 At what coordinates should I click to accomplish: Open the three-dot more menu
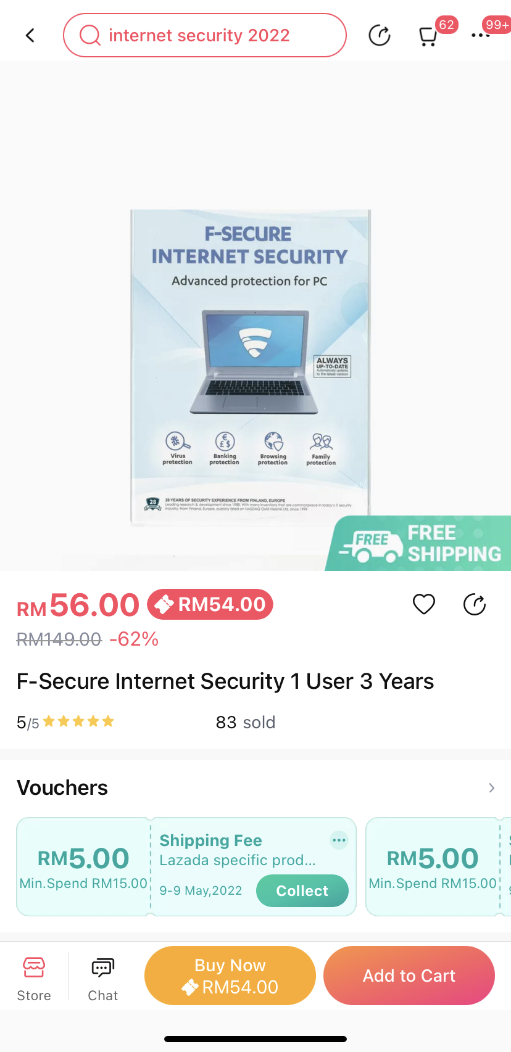point(481,36)
